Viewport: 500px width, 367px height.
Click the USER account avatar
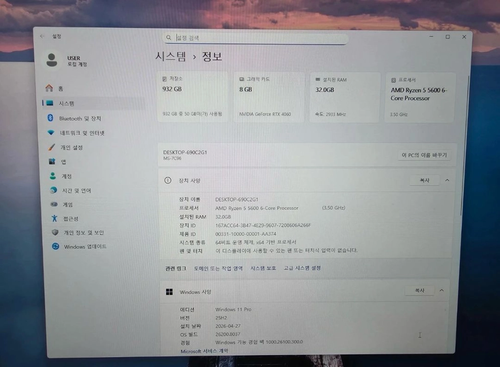pyautogui.click(x=51, y=60)
